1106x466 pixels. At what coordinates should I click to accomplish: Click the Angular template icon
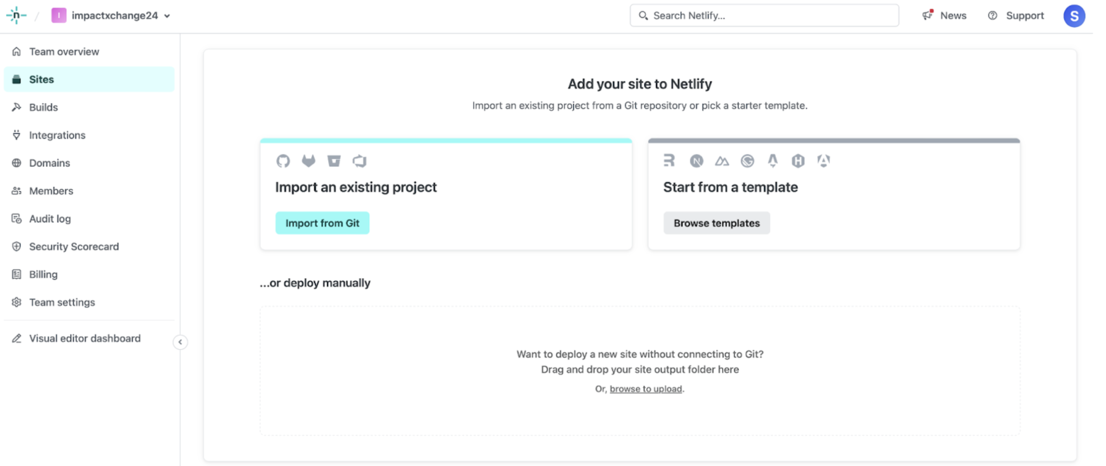pyautogui.click(x=823, y=160)
